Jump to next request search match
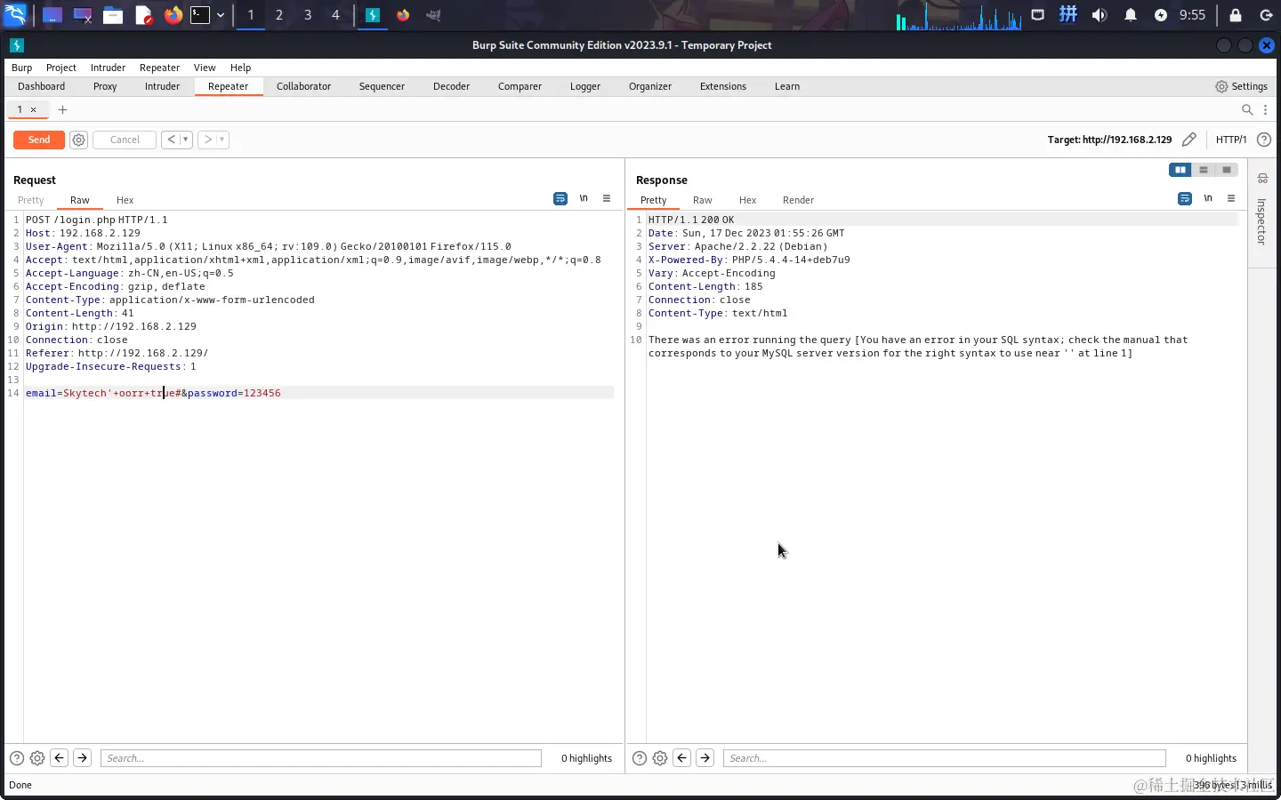Image resolution: width=1281 pixels, height=800 pixels. (82, 758)
